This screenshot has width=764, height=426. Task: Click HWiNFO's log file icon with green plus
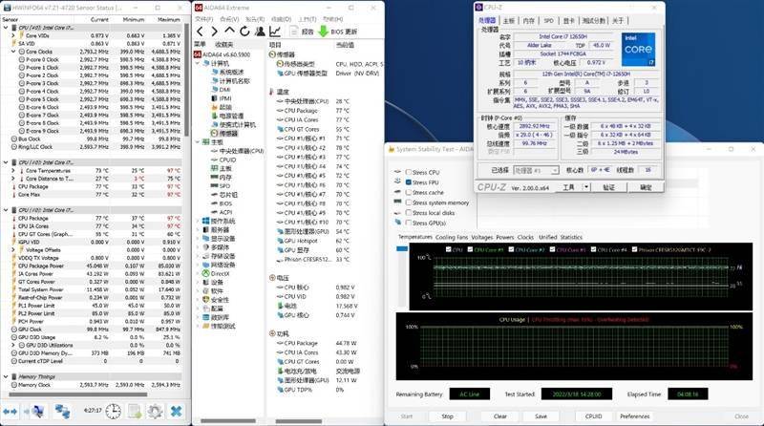(x=134, y=411)
